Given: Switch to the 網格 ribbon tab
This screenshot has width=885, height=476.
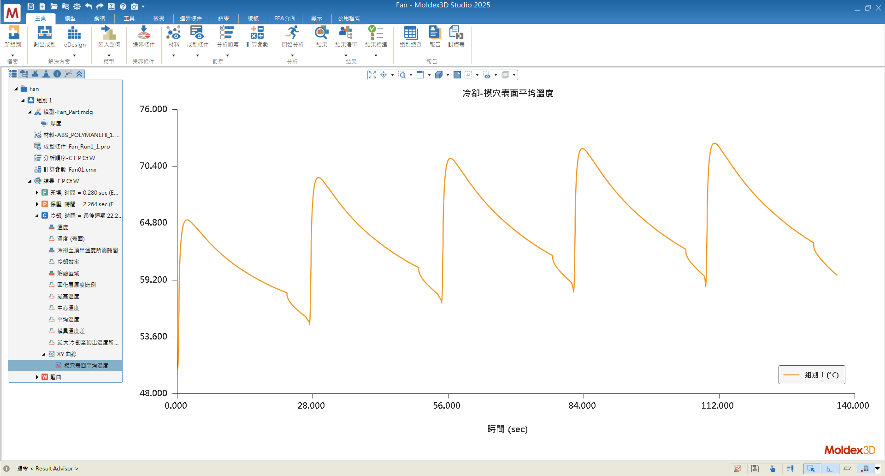Looking at the screenshot, I should click(100, 18).
